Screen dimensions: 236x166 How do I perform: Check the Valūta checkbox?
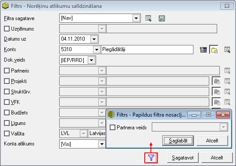click(x=7, y=134)
